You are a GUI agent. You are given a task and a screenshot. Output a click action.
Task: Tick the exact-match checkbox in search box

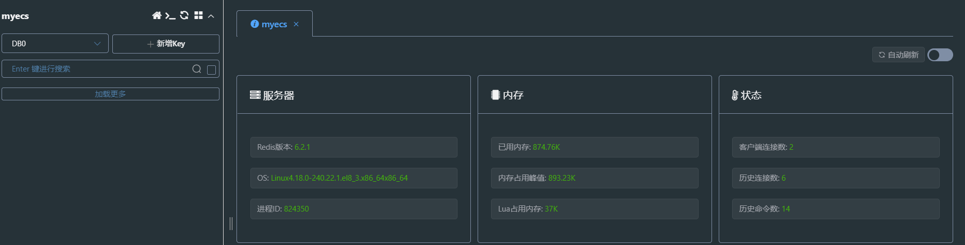tap(211, 69)
